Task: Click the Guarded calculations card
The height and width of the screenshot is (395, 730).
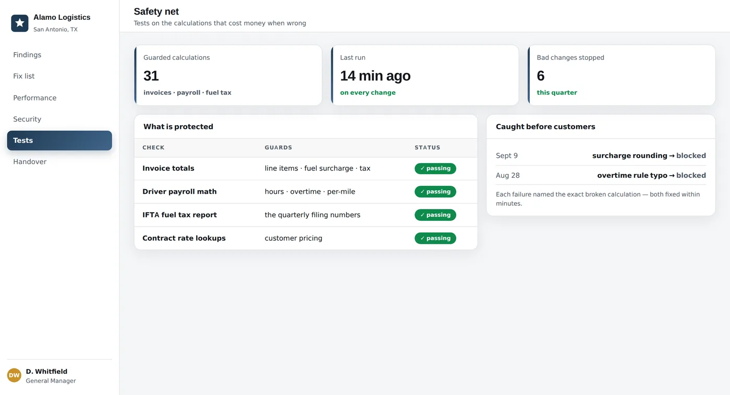Action: point(228,75)
